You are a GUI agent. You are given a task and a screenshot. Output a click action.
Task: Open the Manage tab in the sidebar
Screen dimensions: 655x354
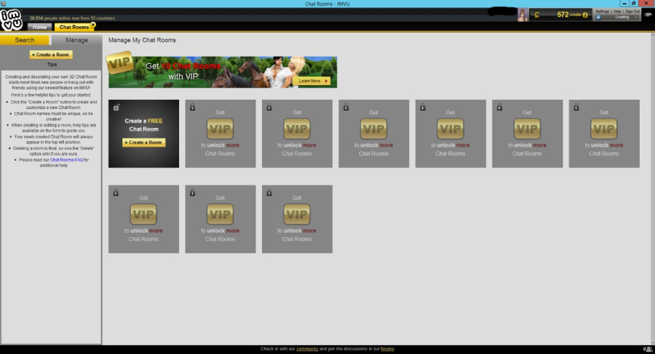tap(76, 40)
